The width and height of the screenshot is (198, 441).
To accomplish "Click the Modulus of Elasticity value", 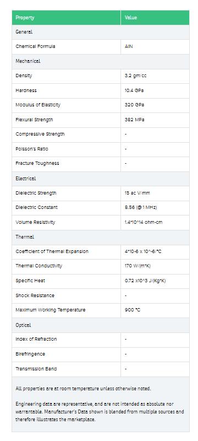I will pos(134,105).
